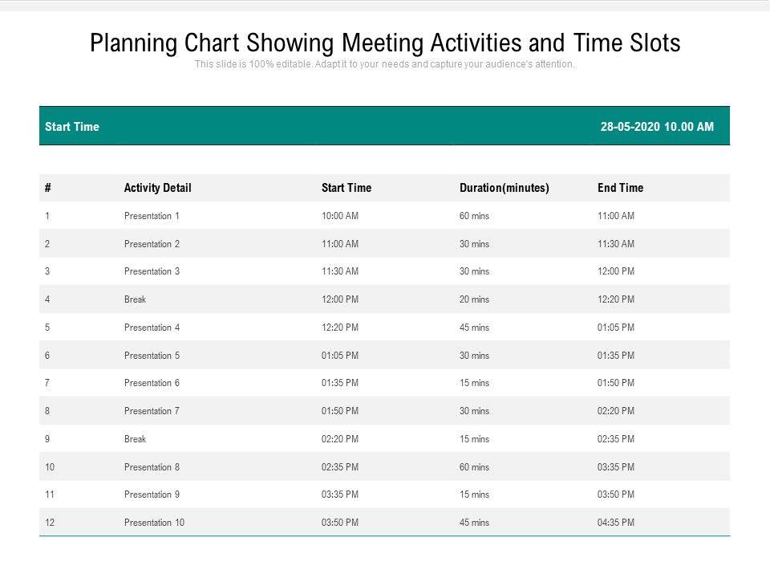The height and width of the screenshot is (578, 770).
Task: Click the teal Start Time banner label
Action: pyautogui.click(x=72, y=127)
